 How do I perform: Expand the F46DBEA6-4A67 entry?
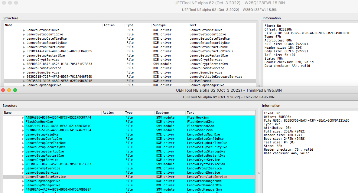23,190
